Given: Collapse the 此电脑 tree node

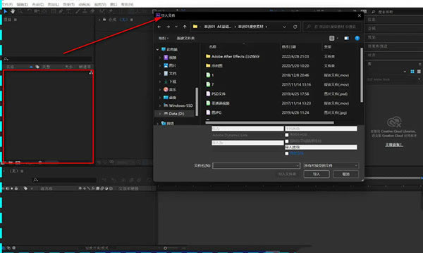Looking at the screenshot, I should (157, 49).
